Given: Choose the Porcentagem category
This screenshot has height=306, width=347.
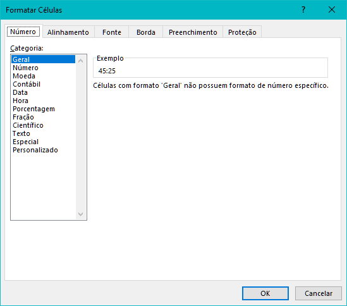Looking at the screenshot, I should click(33, 109).
